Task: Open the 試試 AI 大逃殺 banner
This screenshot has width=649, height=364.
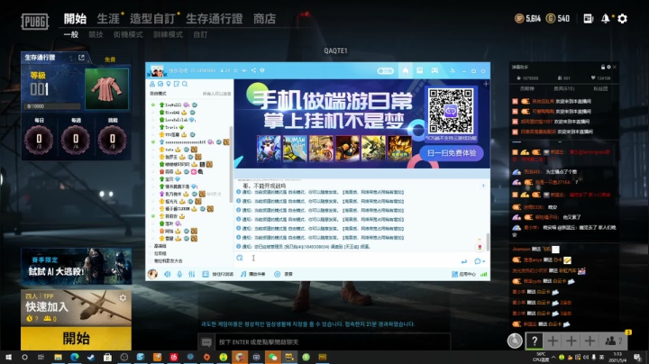Action: [76, 267]
